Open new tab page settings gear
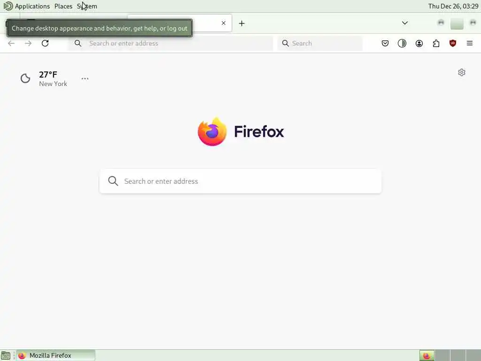This screenshot has width=481, height=361. click(x=462, y=72)
